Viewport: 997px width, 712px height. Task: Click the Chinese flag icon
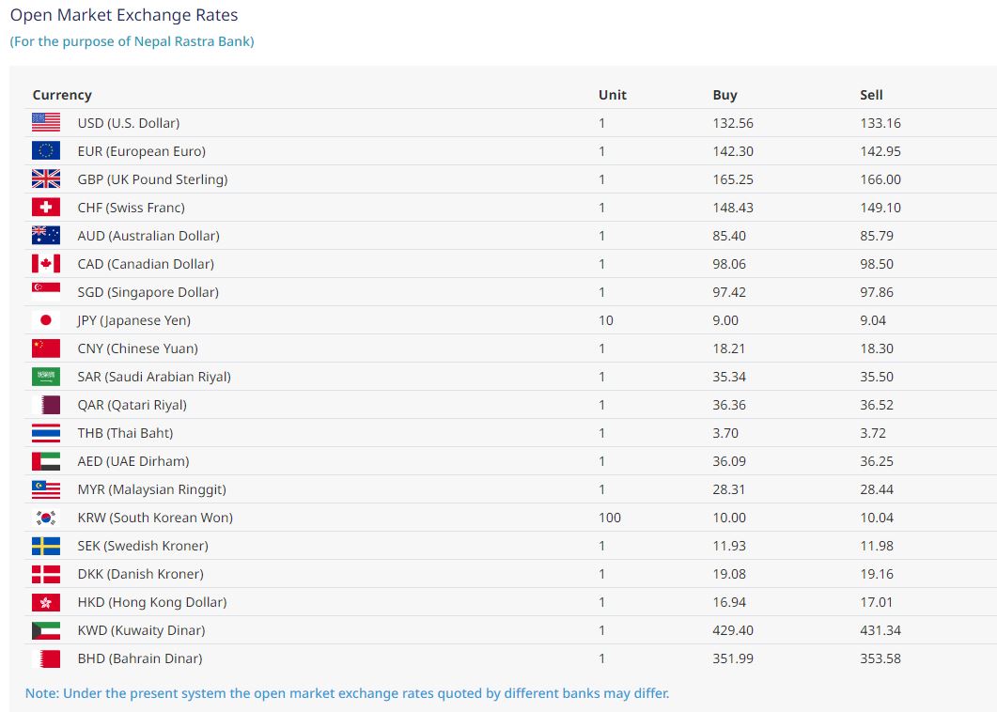46,348
